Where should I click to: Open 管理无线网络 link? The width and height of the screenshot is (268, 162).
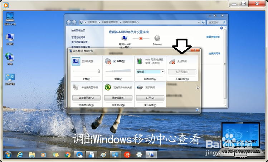78,37
